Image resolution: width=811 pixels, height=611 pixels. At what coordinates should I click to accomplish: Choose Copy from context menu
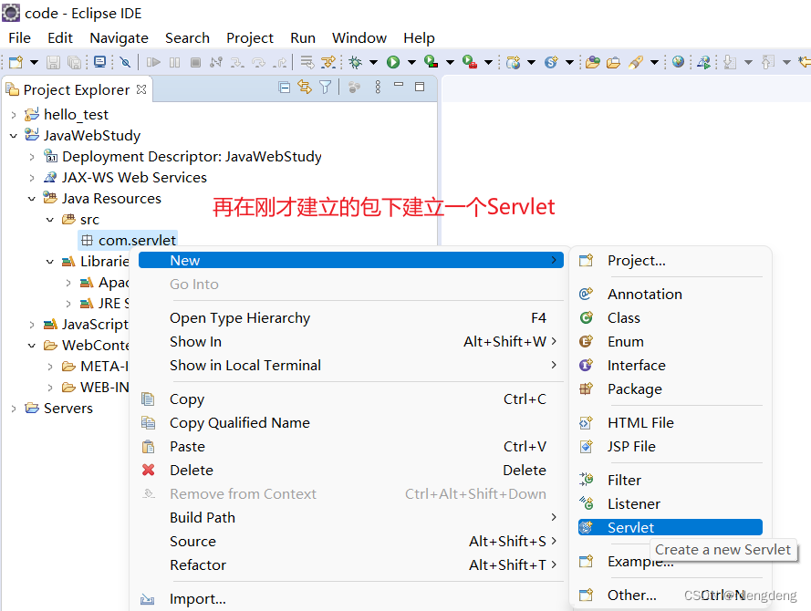pos(351,399)
